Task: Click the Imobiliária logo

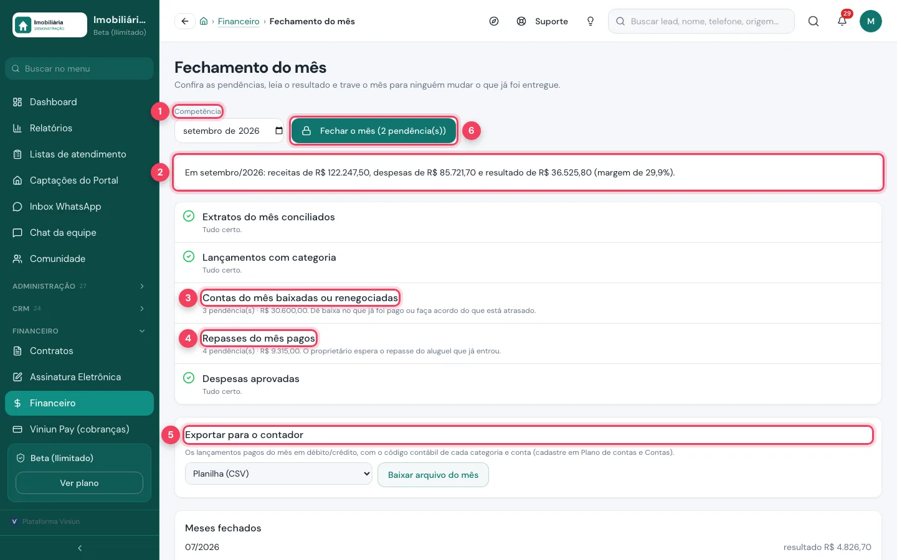Action: [x=50, y=25]
